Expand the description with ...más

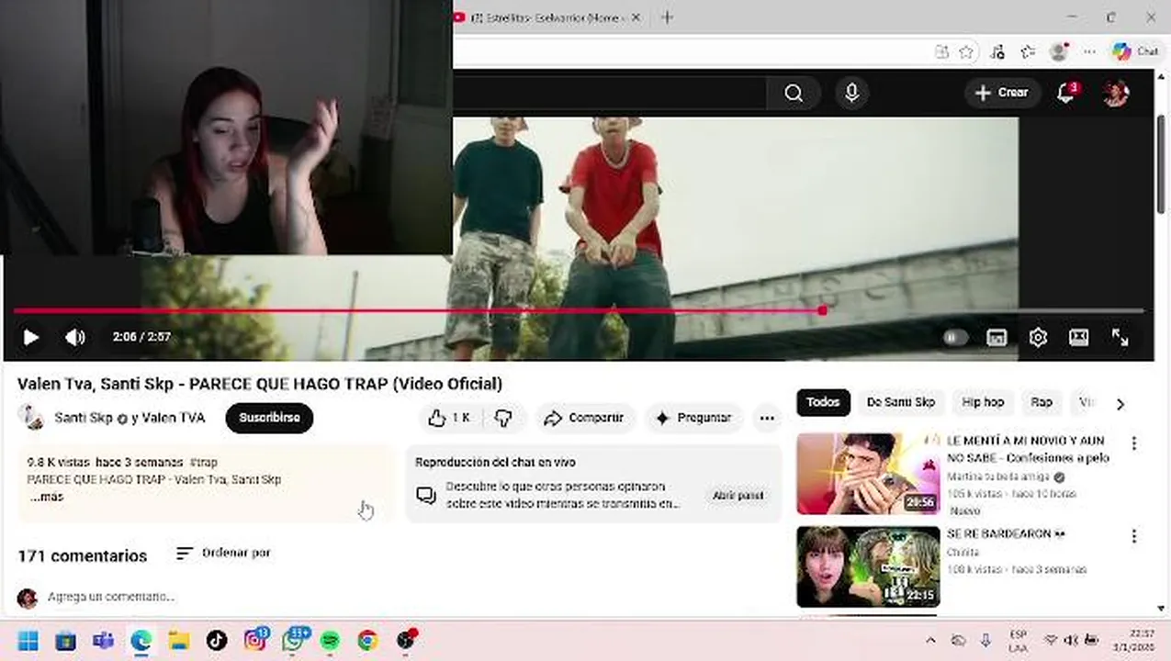point(46,497)
